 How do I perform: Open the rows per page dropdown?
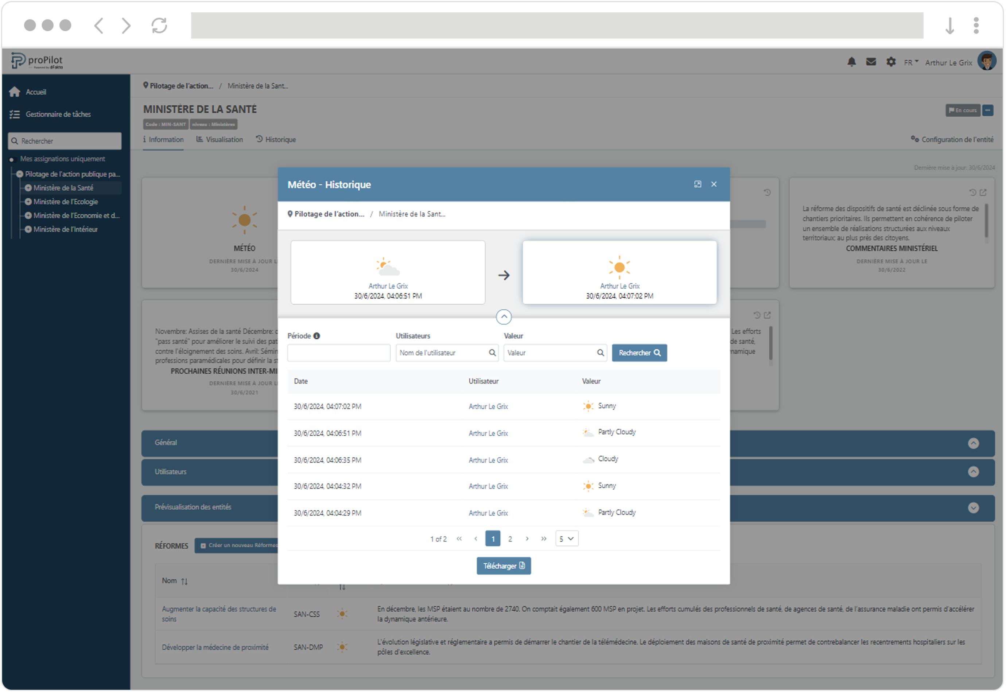click(567, 539)
